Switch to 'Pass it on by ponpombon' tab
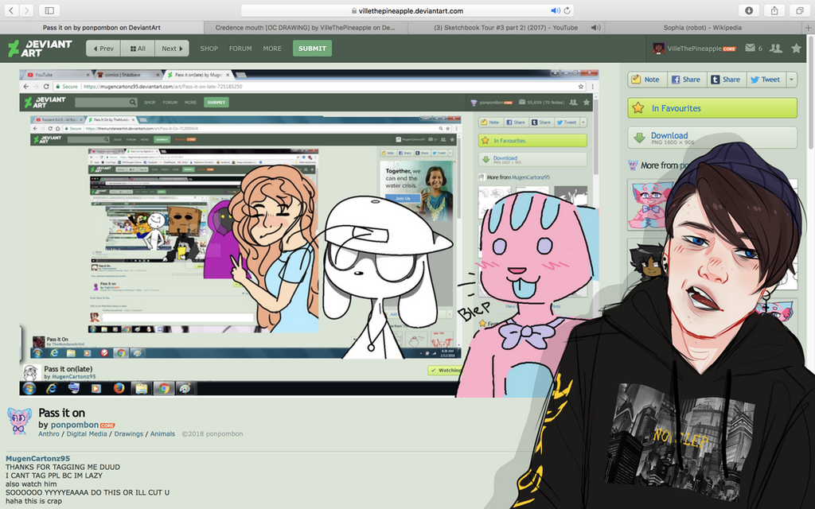Image resolution: width=815 pixels, height=509 pixels. pyautogui.click(x=102, y=28)
